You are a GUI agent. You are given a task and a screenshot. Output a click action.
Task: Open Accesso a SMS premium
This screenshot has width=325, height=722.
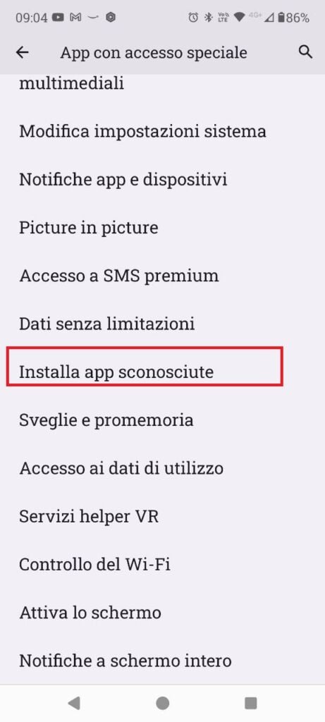162,276
